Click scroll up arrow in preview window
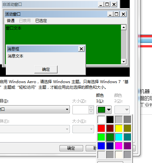The image size is (152, 163). point(124,27)
